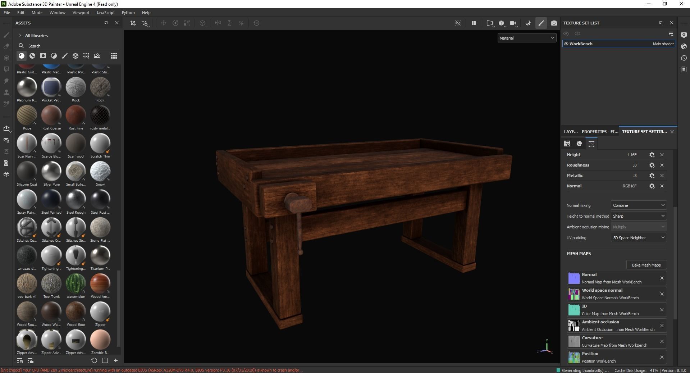
Task: Open the Material view mode dropdown
Action: coord(526,38)
